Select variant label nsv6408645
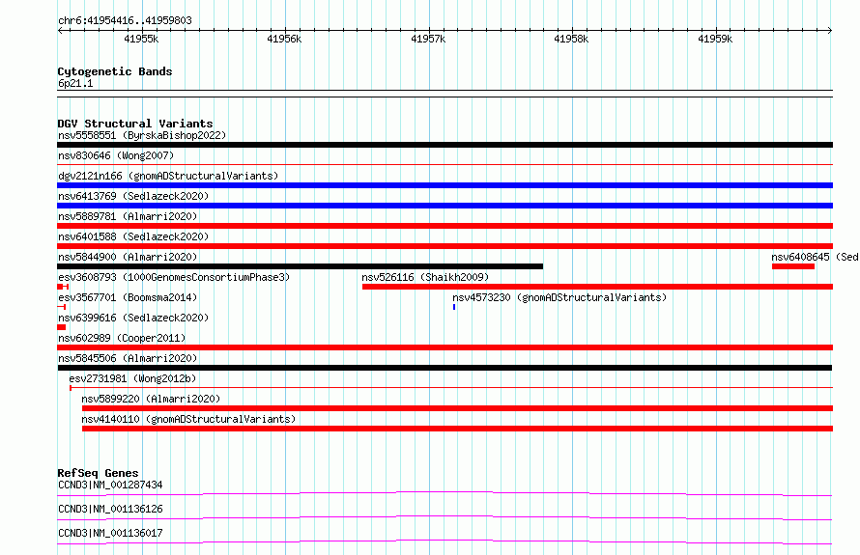This screenshot has width=860, height=555. point(815,257)
